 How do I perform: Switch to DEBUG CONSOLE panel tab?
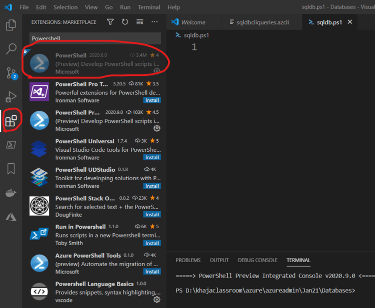click(x=257, y=260)
